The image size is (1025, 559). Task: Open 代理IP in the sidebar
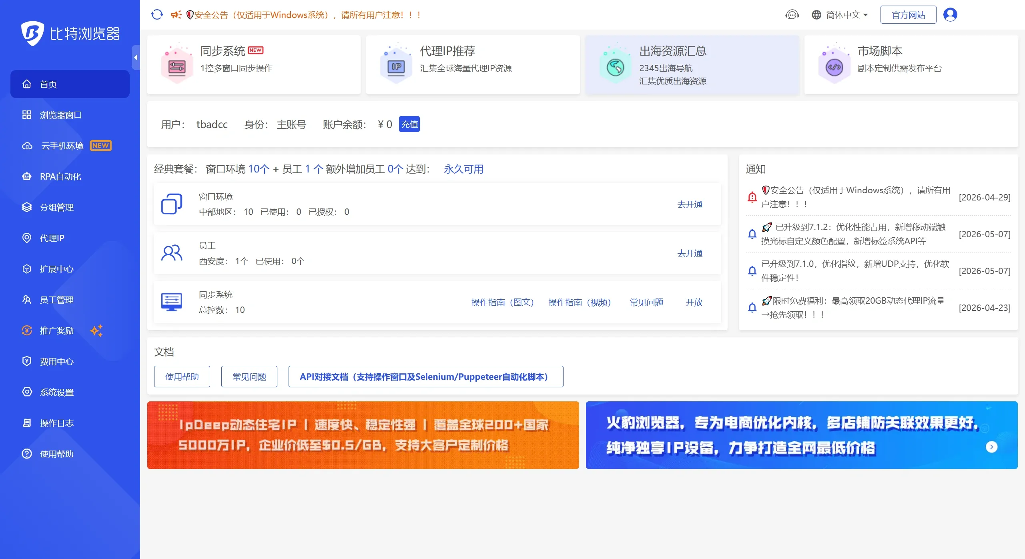point(70,238)
